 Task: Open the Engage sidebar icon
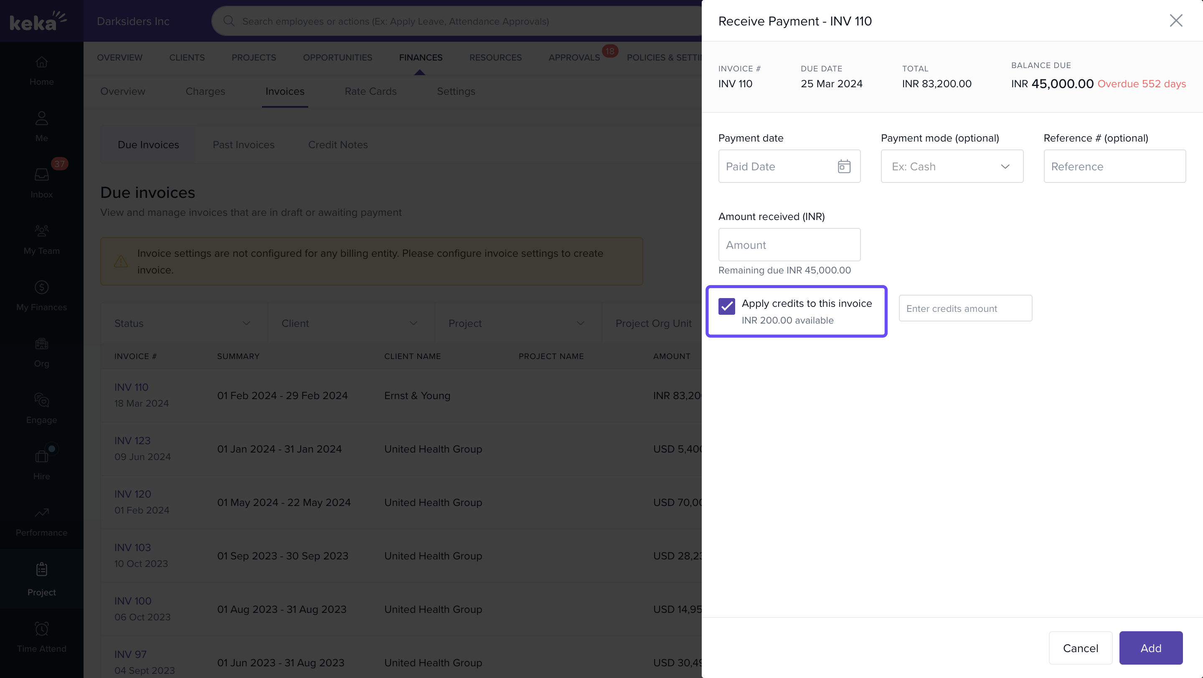pos(42,400)
